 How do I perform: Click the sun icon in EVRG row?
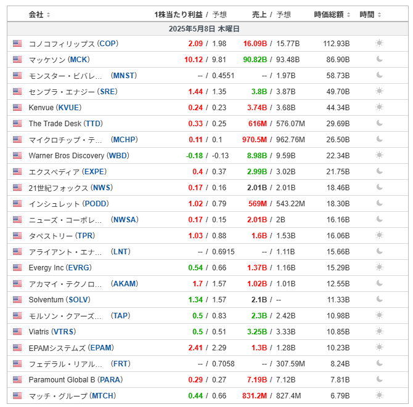point(379,267)
